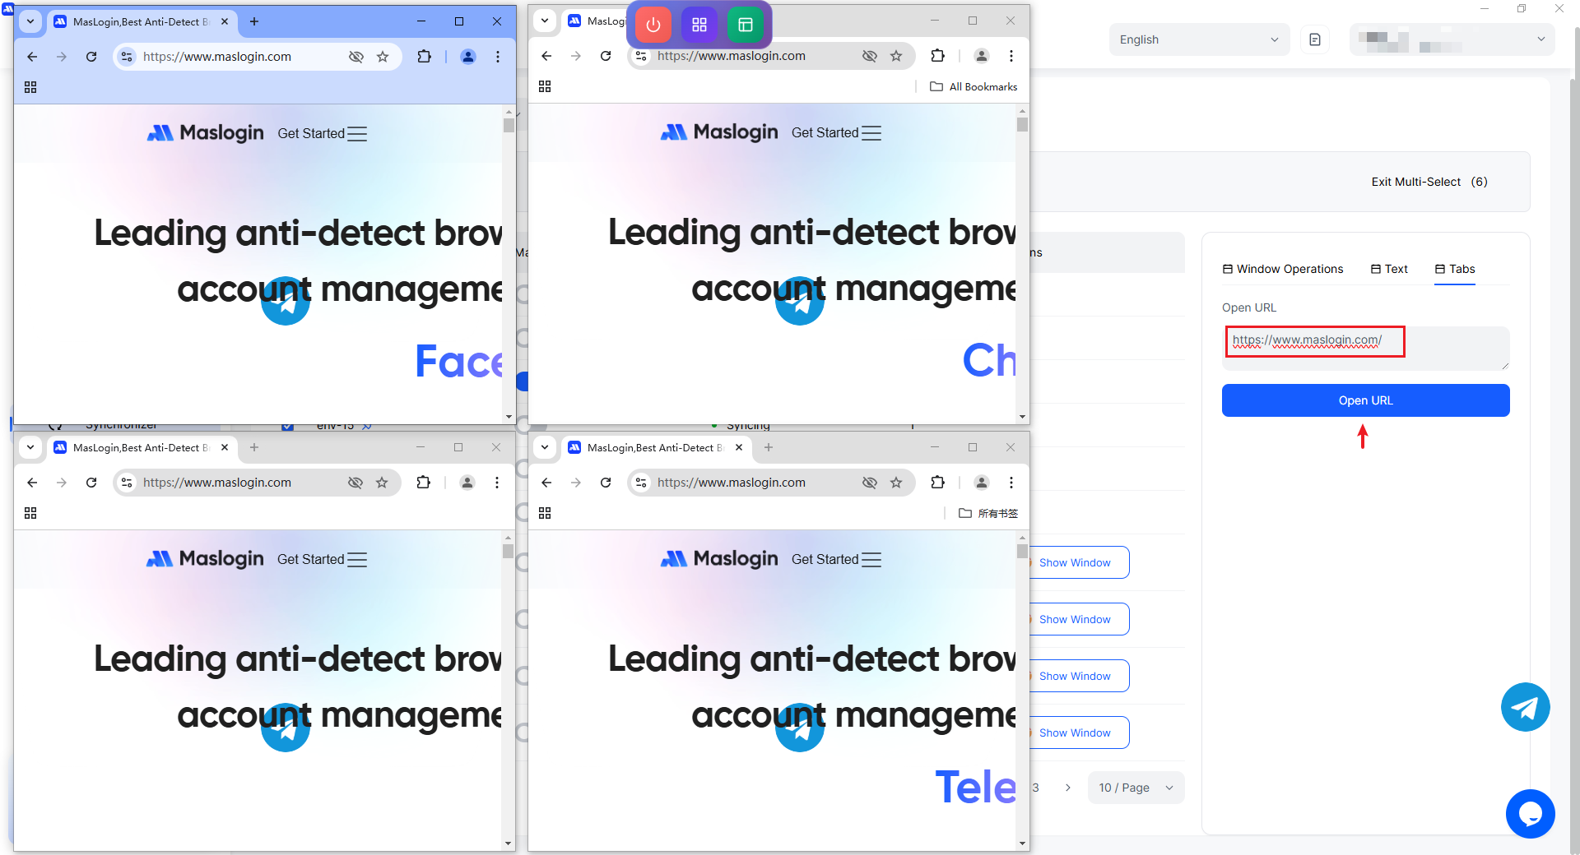Screen dimensions: 1580x855
Task: Switch to the Window Operations tab
Action: click(1283, 269)
